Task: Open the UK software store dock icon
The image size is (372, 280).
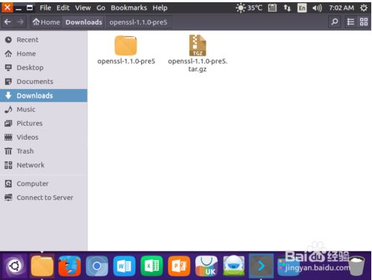Action: coord(206,267)
